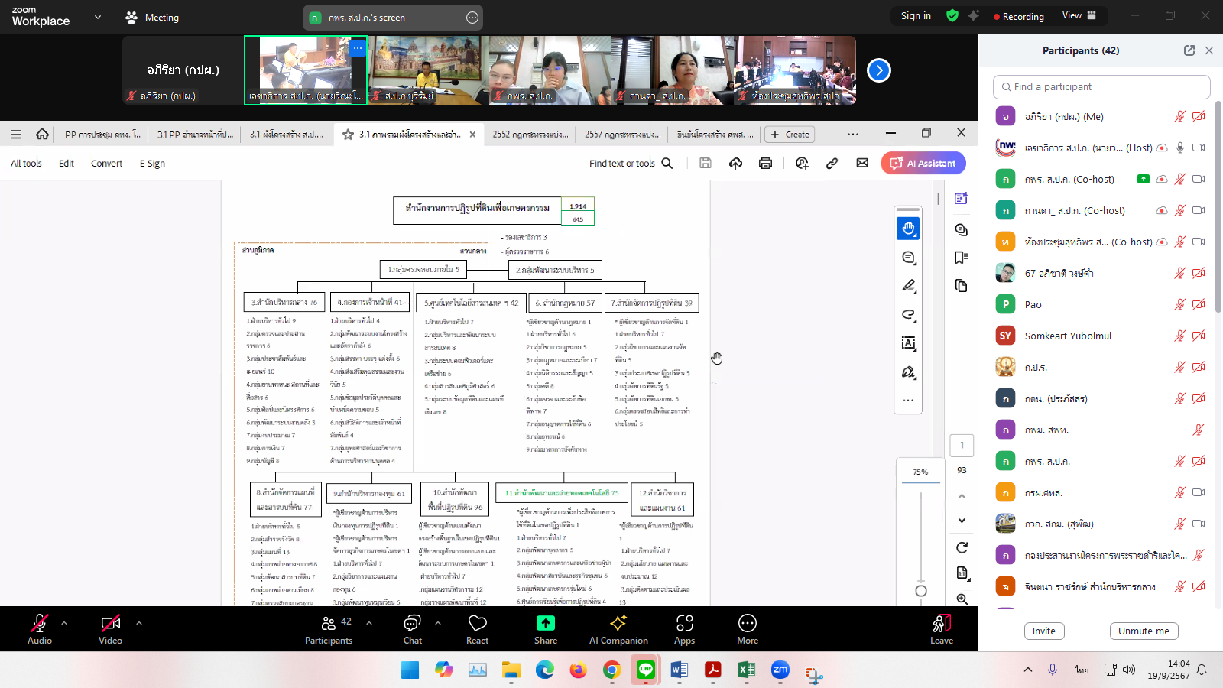The image size is (1223, 688).
Task: Open the page display fit options
Action: (x=962, y=573)
